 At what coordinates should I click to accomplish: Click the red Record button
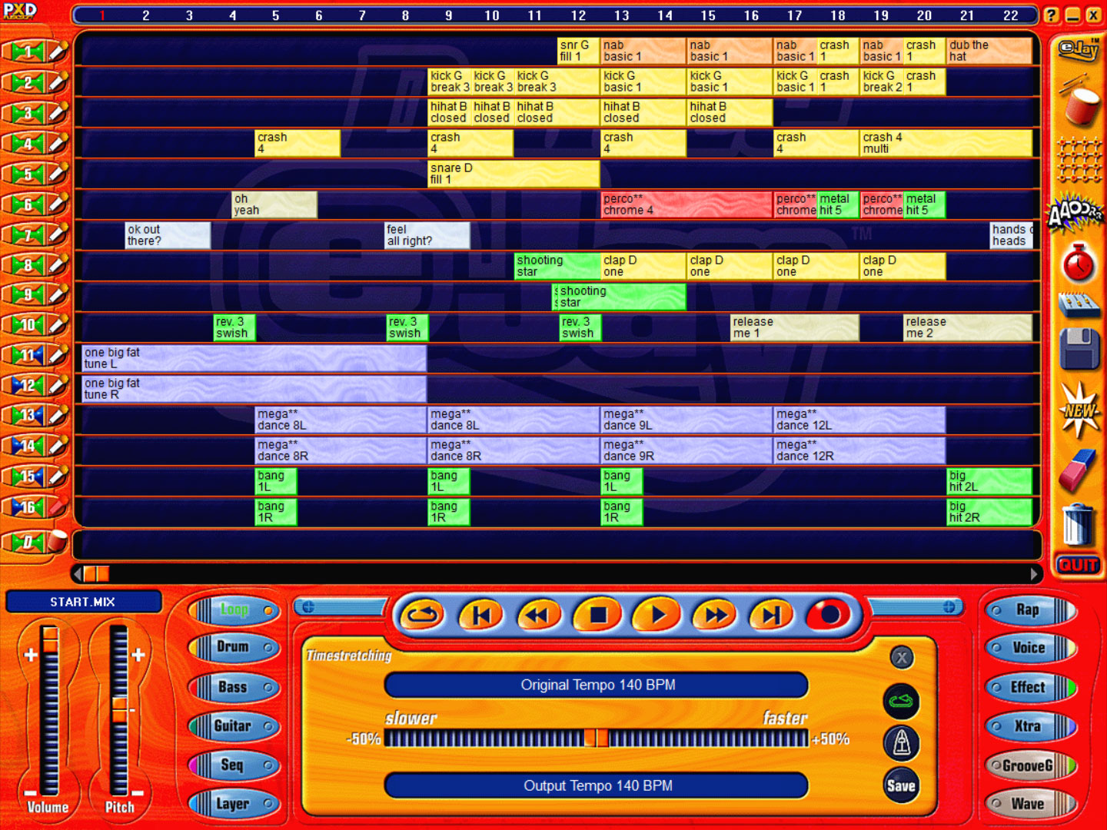(x=829, y=615)
